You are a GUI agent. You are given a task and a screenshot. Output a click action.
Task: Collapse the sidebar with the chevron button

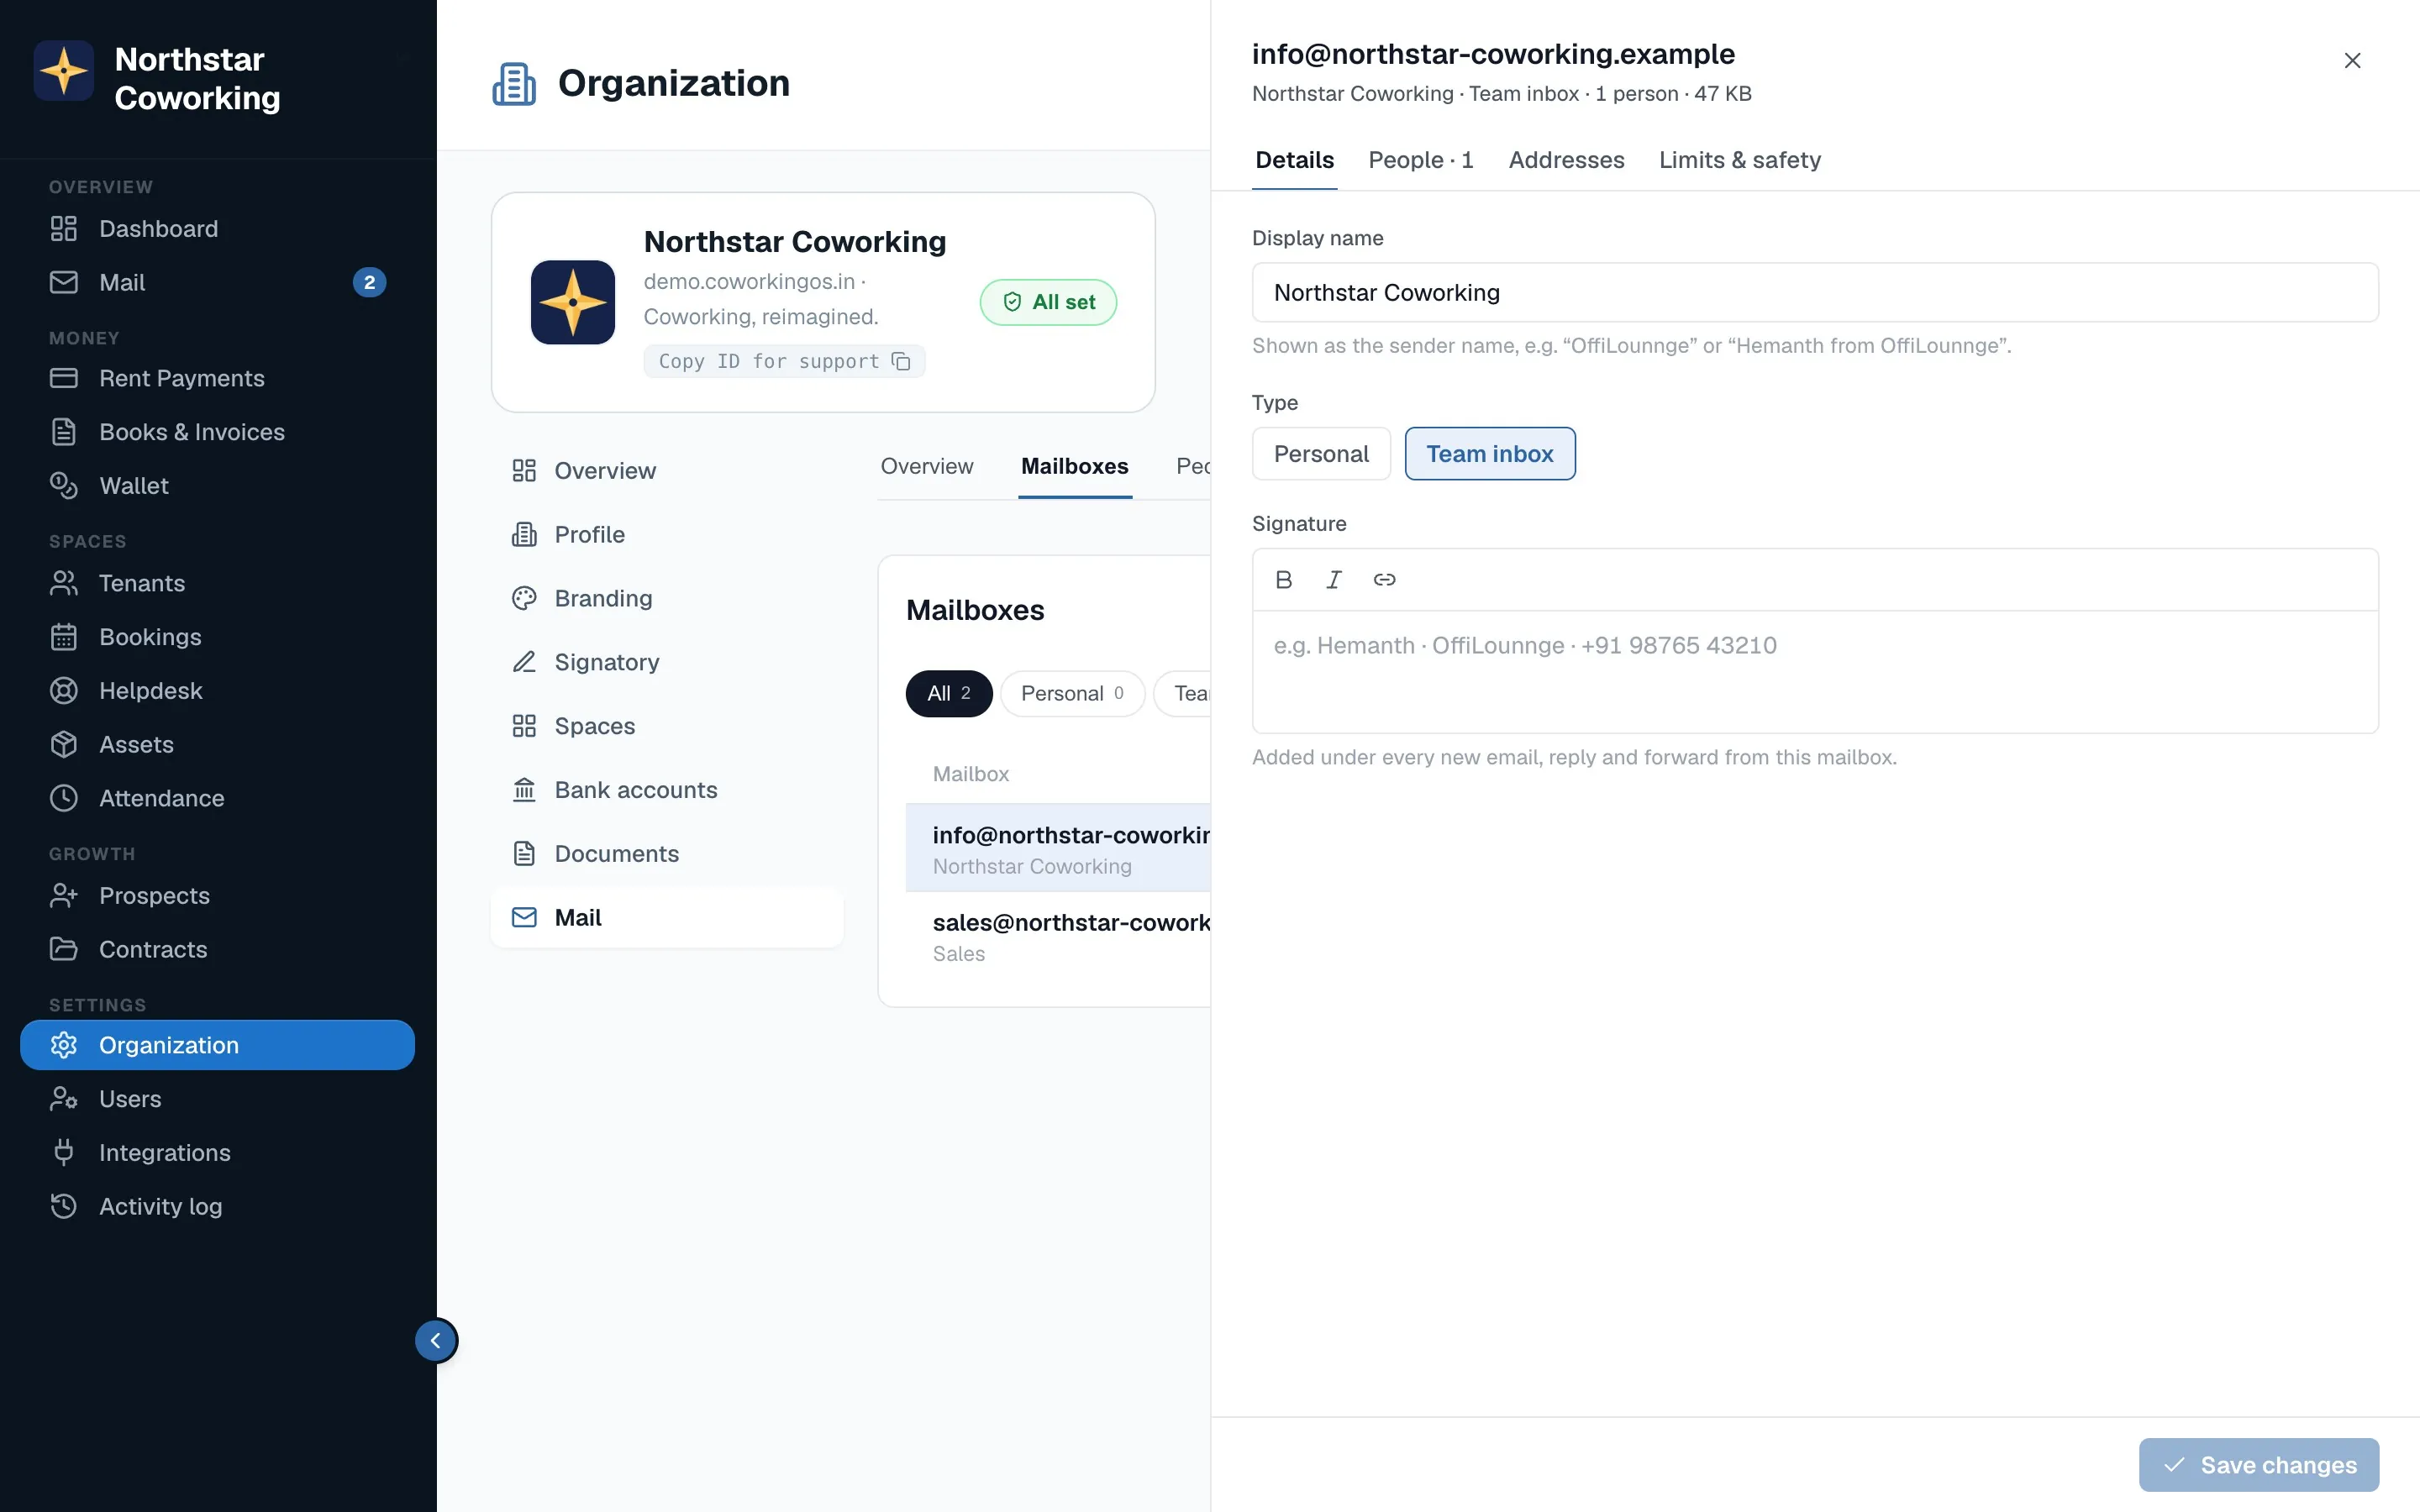[x=436, y=1340]
